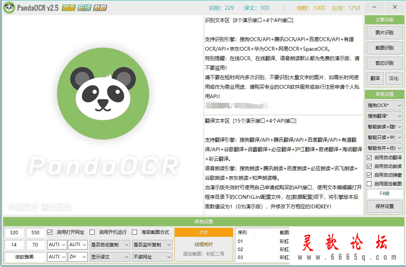406x267 pixels.
Task: Click the 固定截图：彩虹二号 status line
Action: coord(203,254)
